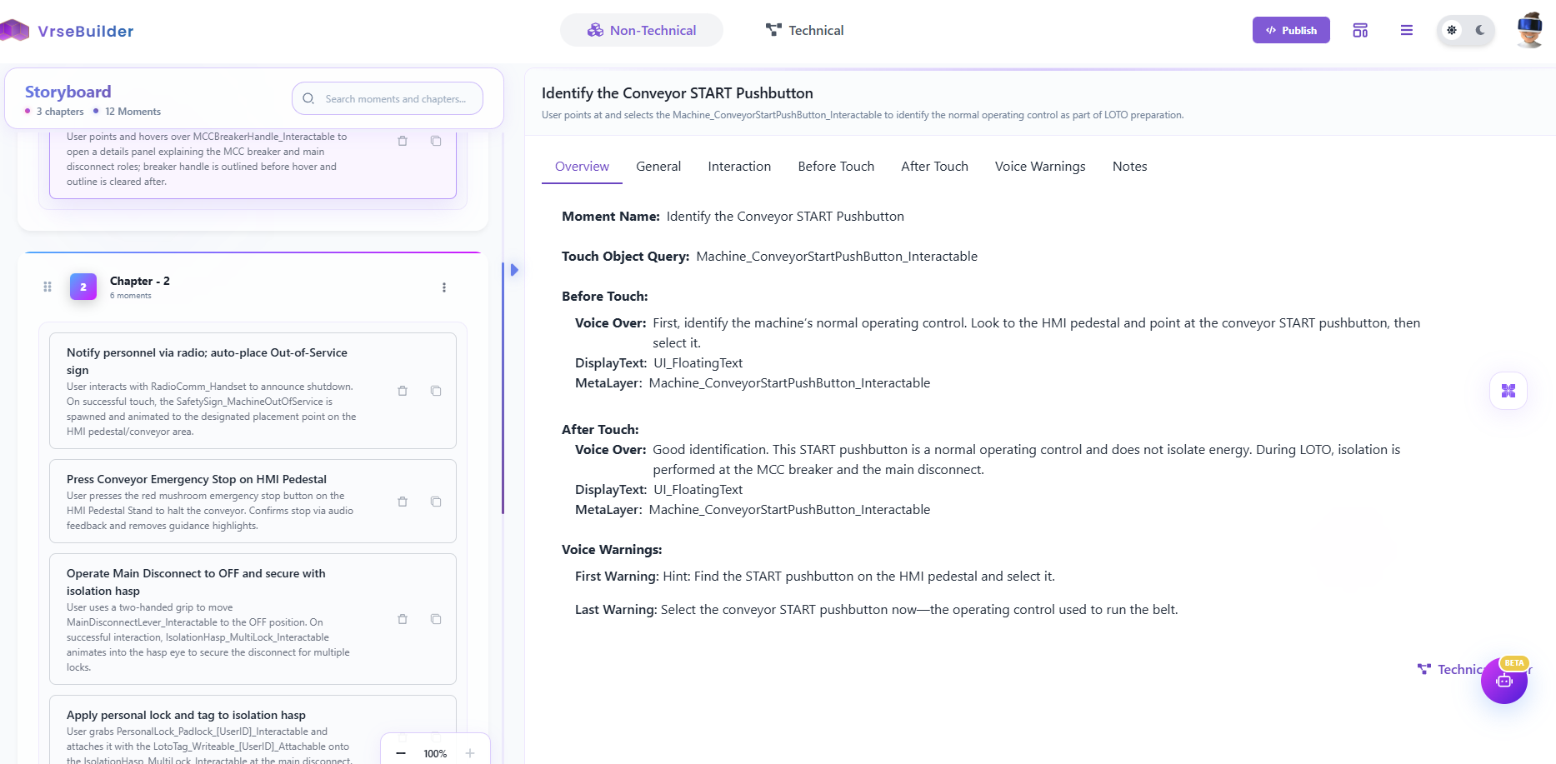Screen dimensions: 1556x764
Task: Open the Notes tab
Action: click(1129, 167)
